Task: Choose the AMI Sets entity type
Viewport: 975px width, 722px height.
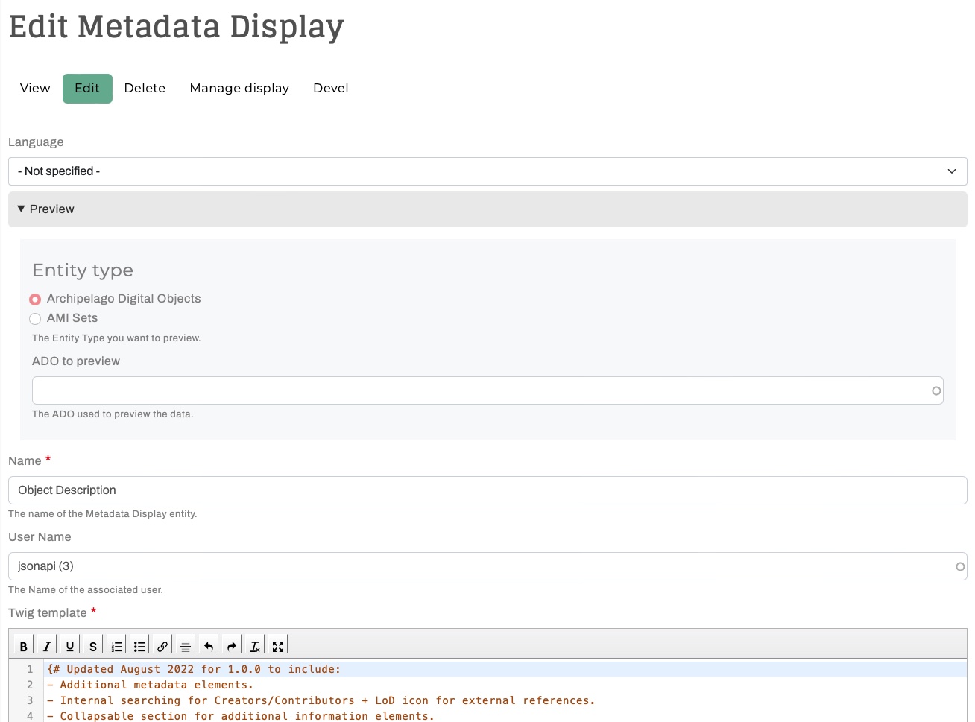Action: [35, 319]
